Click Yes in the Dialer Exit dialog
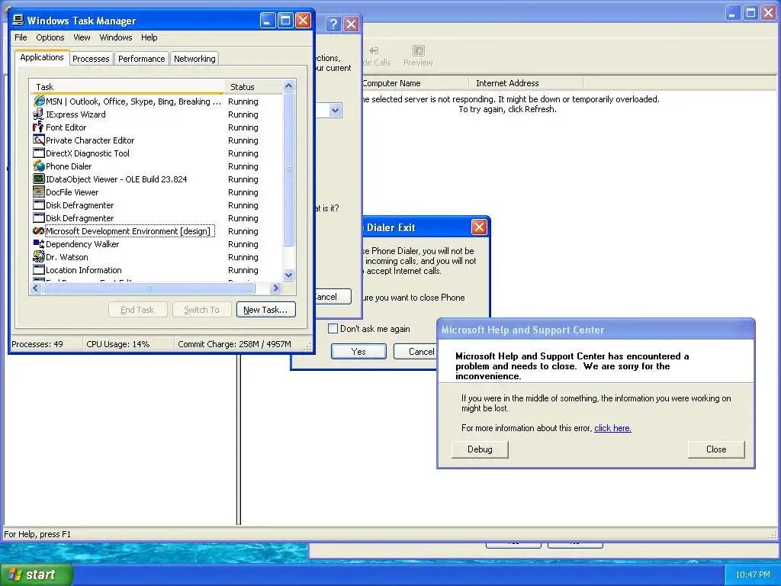The image size is (781, 586). tap(358, 351)
